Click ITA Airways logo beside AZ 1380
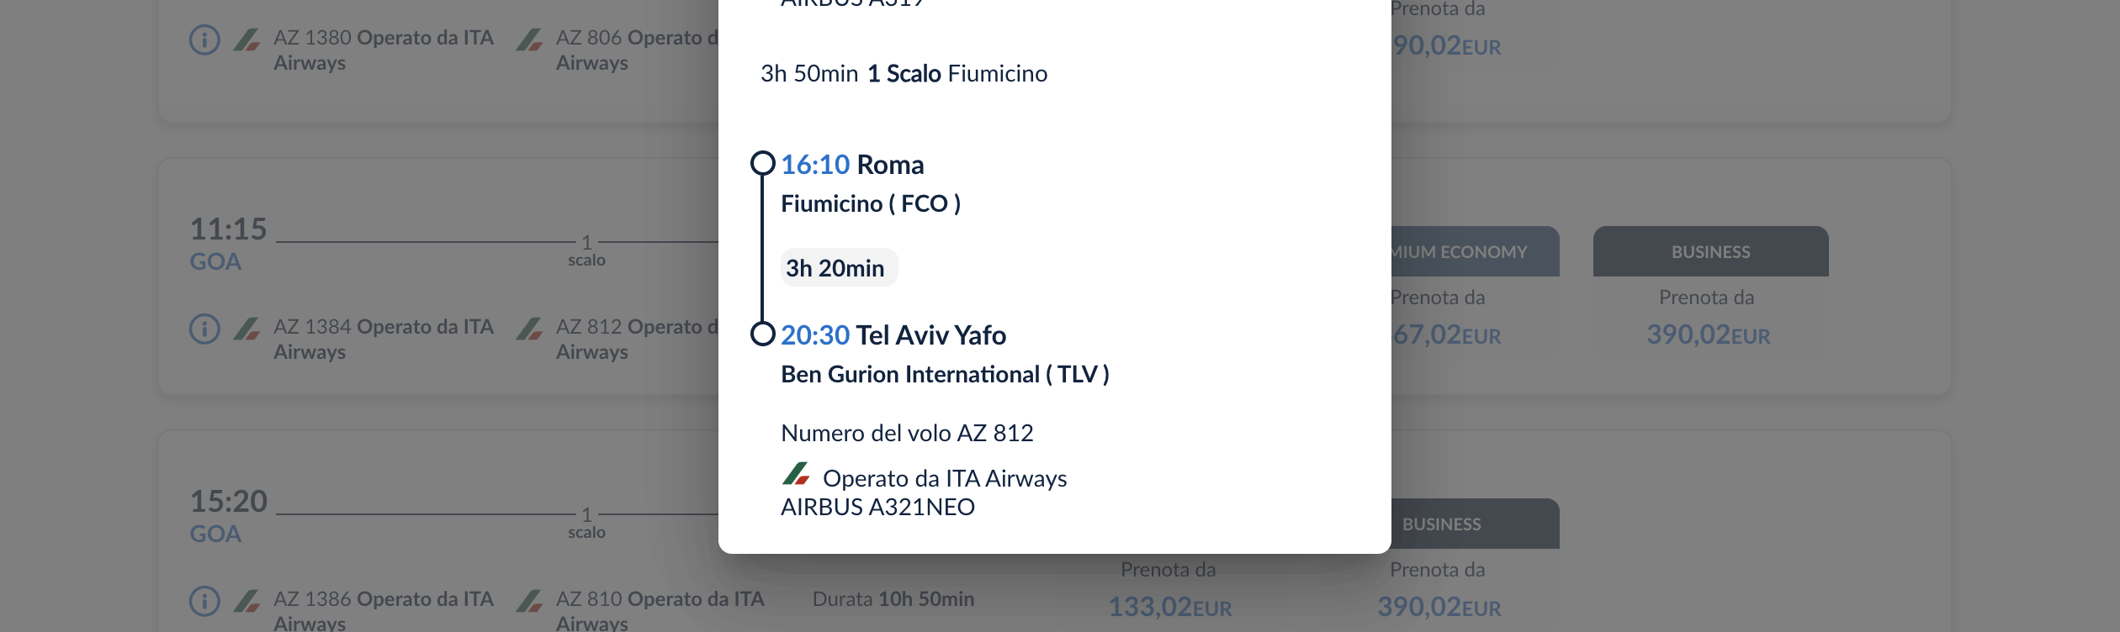 (x=246, y=39)
